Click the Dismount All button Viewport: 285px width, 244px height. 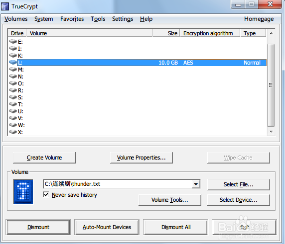click(x=176, y=227)
